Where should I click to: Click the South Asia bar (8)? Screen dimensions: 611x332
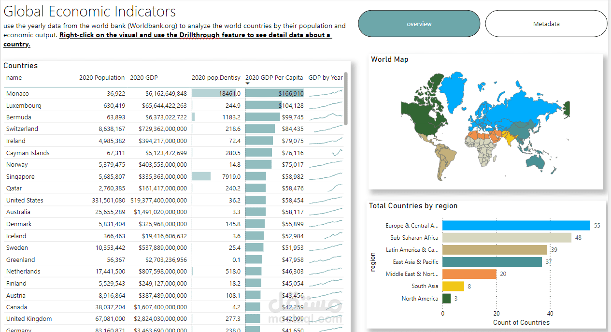tap(454, 286)
